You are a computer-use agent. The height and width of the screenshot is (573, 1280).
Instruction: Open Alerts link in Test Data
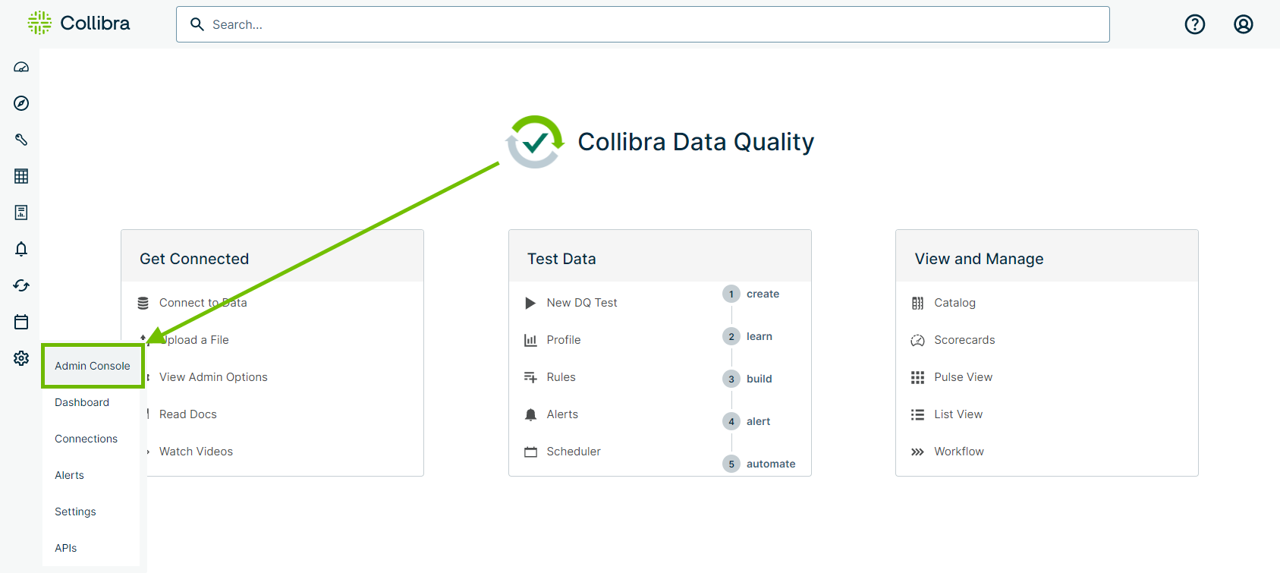[x=562, y=414]
